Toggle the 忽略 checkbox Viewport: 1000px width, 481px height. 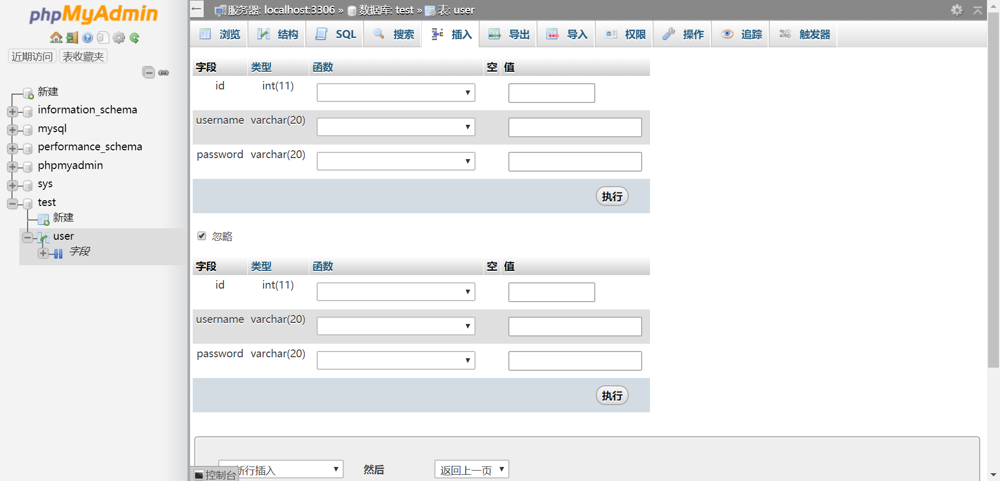point(202,236)
